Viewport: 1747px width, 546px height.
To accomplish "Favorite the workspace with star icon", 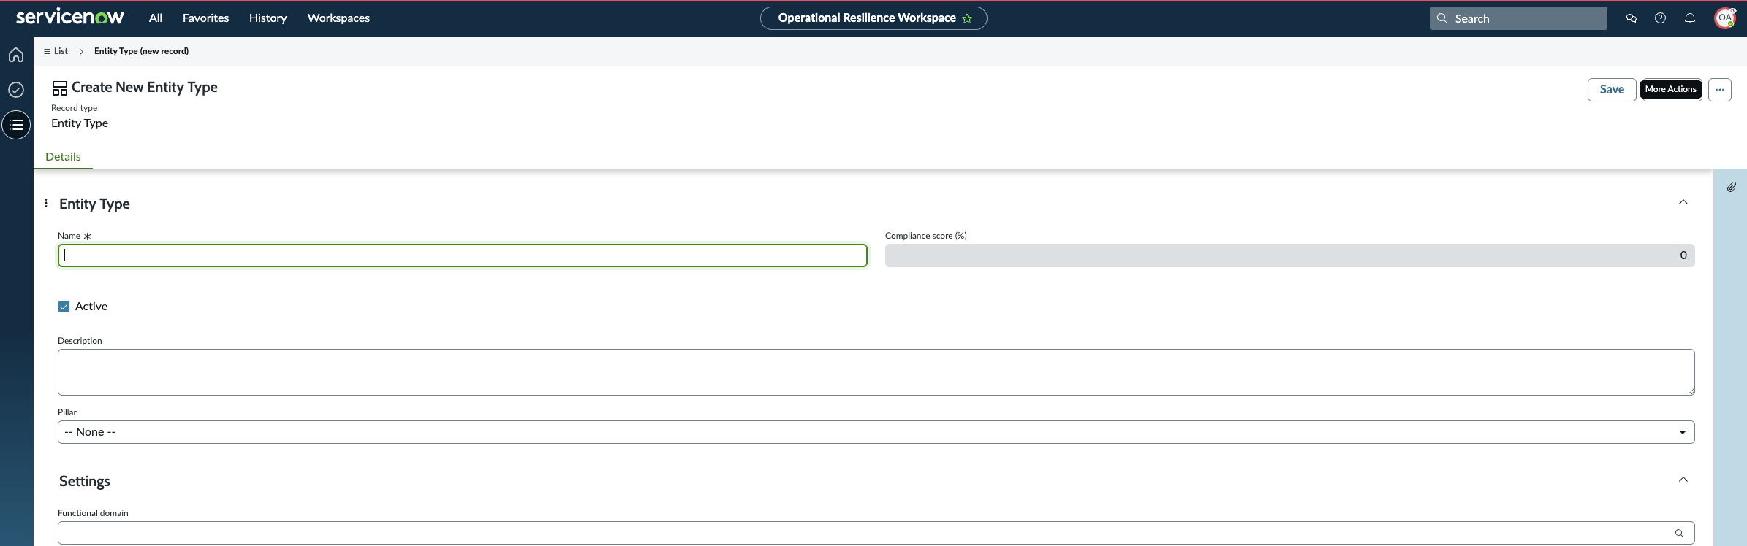I will [x=967, y=19].
